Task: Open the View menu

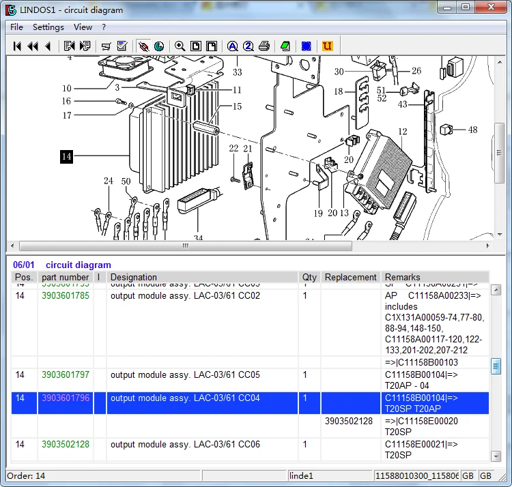Action: (x=83, y=27)
